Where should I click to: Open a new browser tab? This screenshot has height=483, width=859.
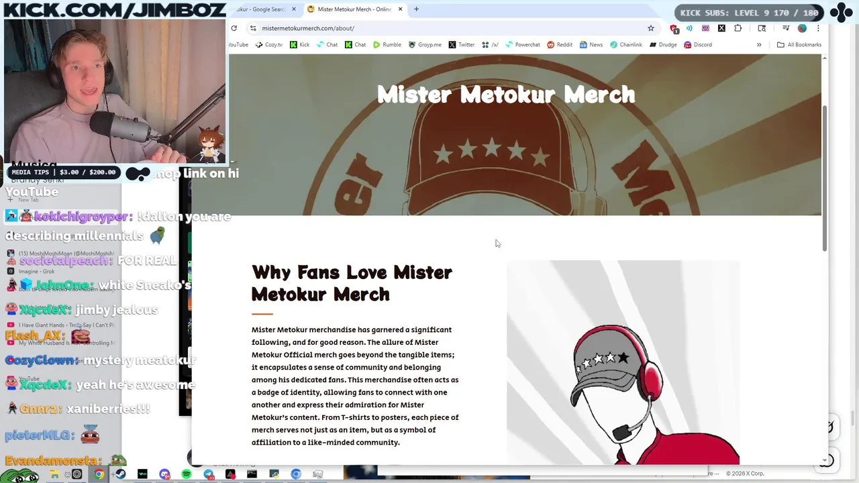416,9
